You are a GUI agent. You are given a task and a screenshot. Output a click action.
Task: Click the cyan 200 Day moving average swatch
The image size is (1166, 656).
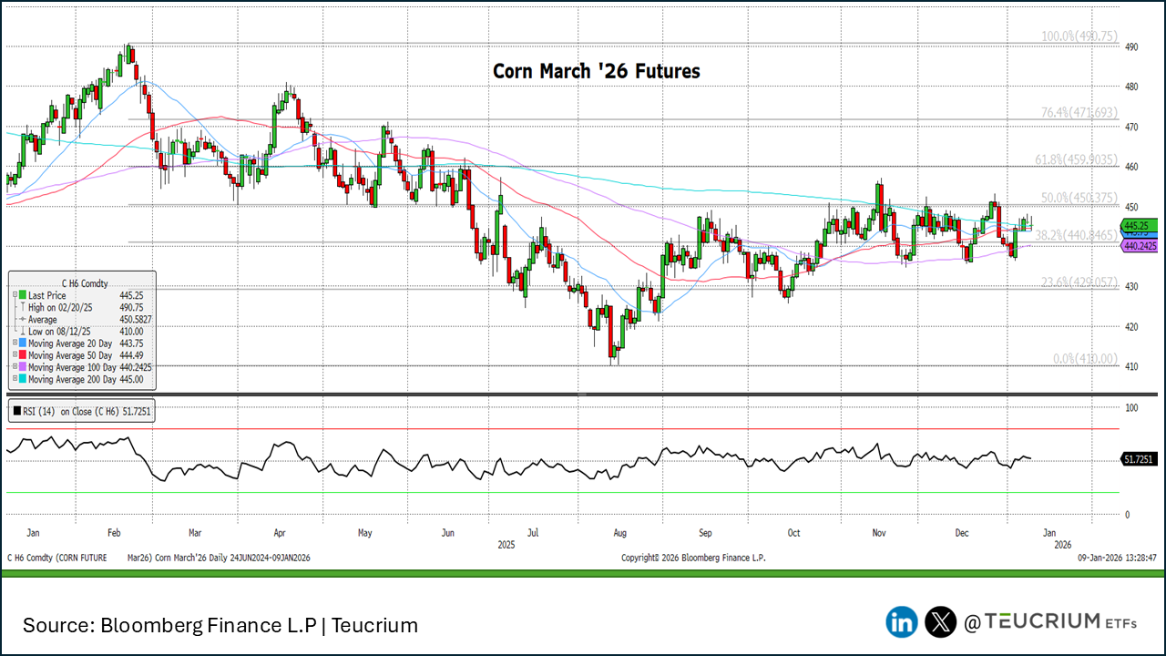pos(22,379)
